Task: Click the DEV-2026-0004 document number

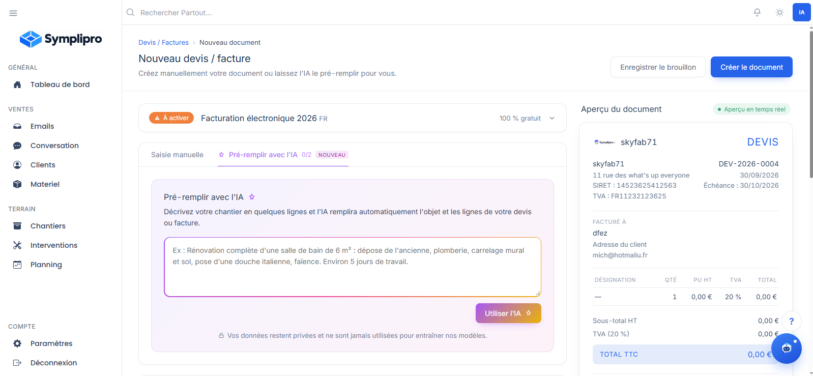Action: tap(748, 164)
